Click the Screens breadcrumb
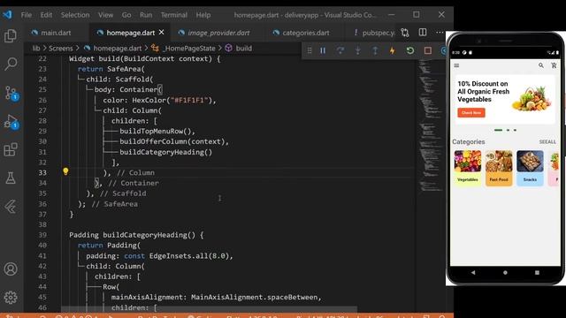This screenshot has width=566, height=318. [x=61, y=49]
